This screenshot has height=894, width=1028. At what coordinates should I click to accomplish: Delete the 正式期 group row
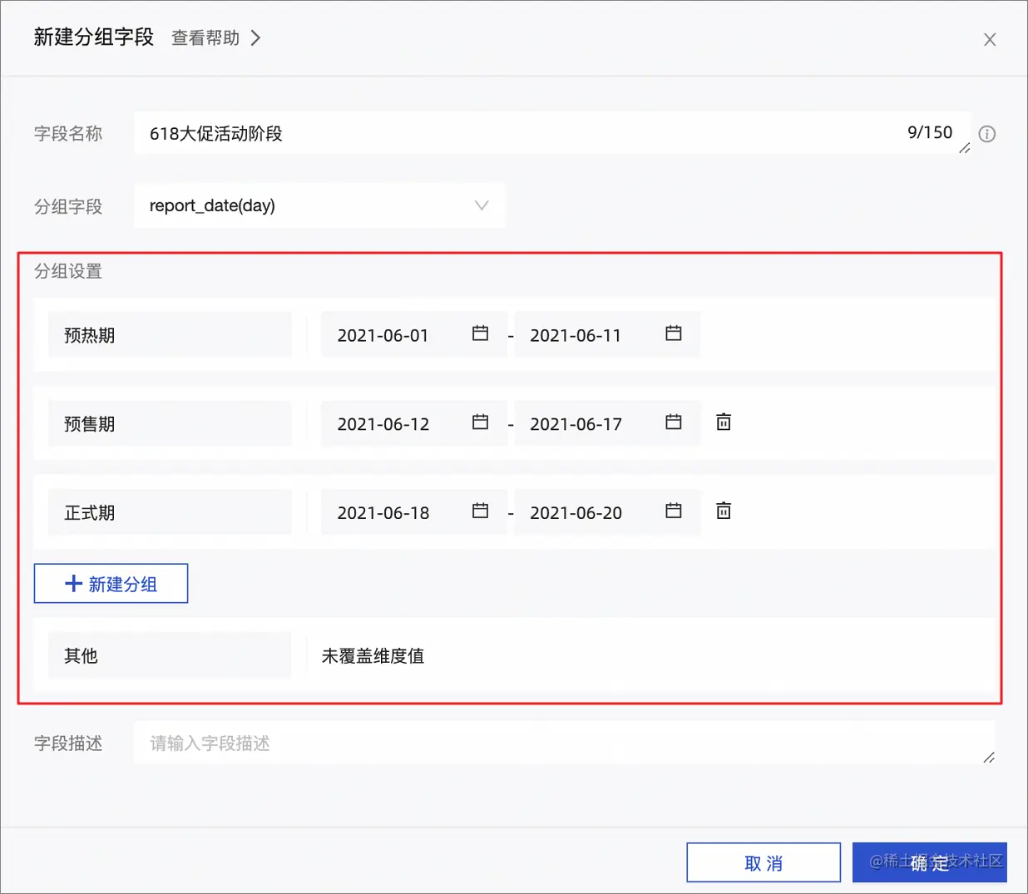724,511
